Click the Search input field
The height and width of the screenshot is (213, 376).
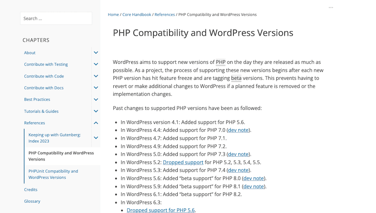[x=56, y=18]
